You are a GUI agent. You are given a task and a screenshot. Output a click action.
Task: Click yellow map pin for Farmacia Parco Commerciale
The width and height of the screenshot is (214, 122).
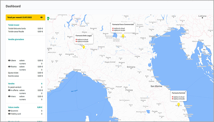(123, 36)
